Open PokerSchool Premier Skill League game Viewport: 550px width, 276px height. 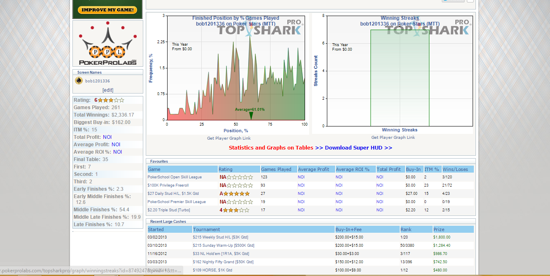177,202
